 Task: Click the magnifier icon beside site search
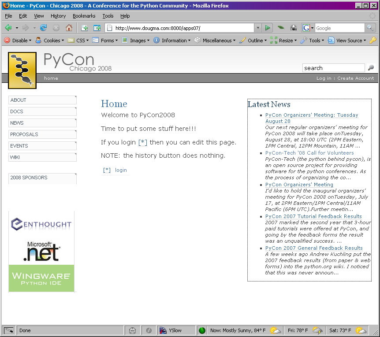pyautogui.click(x=371, y=68)
